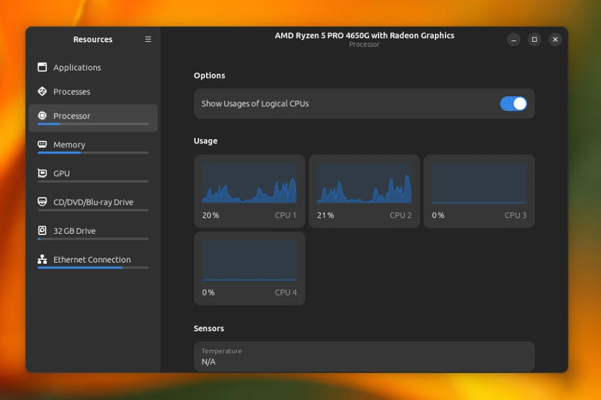This screenshot has width=601, height=400.
Task: Maximize the Resources window
Action: click(534, 39)
